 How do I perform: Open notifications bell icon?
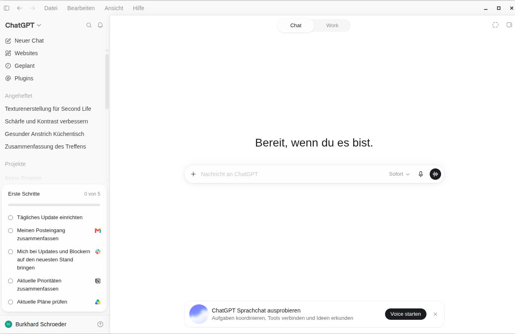[x=100, y=25]
